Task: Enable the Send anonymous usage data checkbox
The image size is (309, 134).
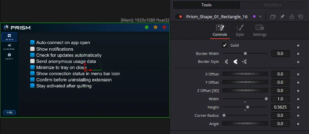Action: click(x=32, y=61)
